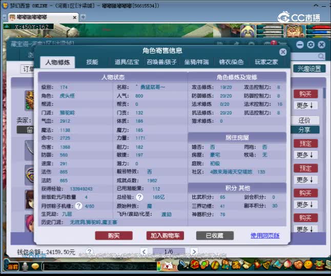Click the yellow smiley face icon
331x276 pixels.
click(x=308, y=264)
